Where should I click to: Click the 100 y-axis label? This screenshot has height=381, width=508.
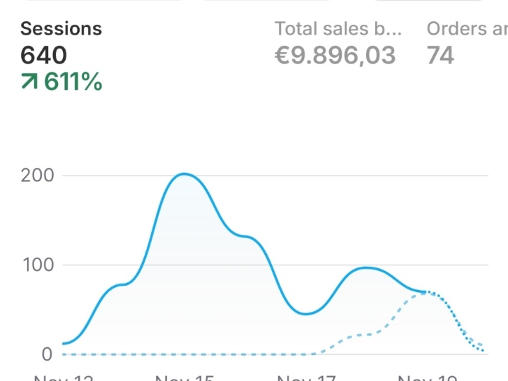click(37, 265)
